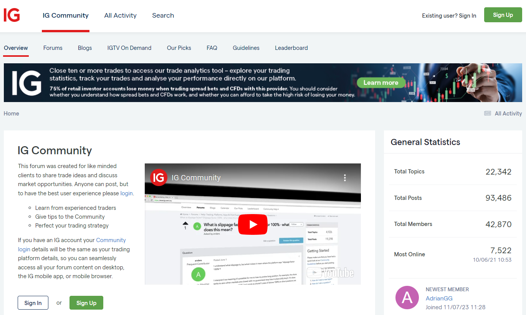
Task: Click the Sign In button below the intro text
Action: [33, 303]
